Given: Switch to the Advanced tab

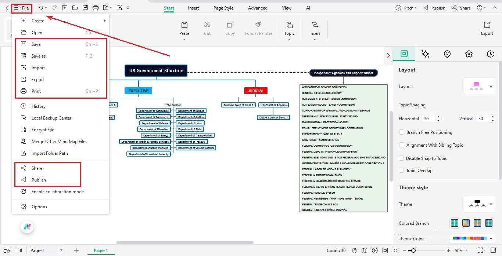Looking at the screenshot, I should 258,8.
